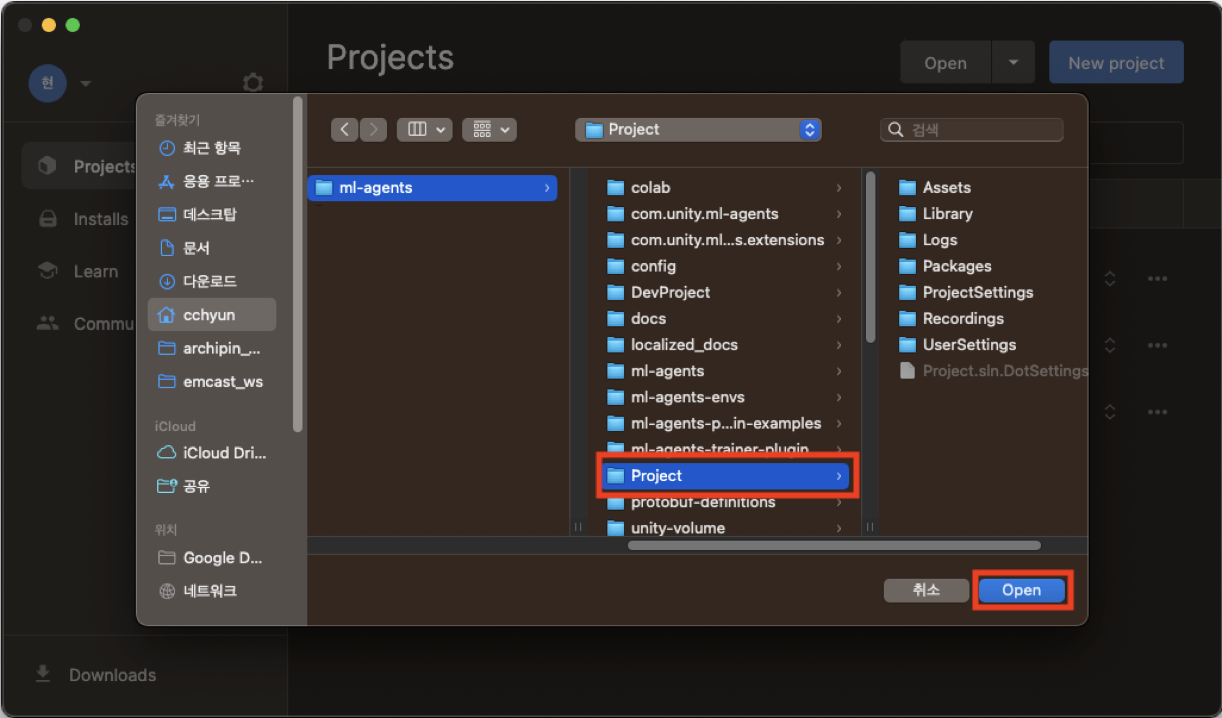Click the Unity Hub settings gear icon

pos(252,82)
